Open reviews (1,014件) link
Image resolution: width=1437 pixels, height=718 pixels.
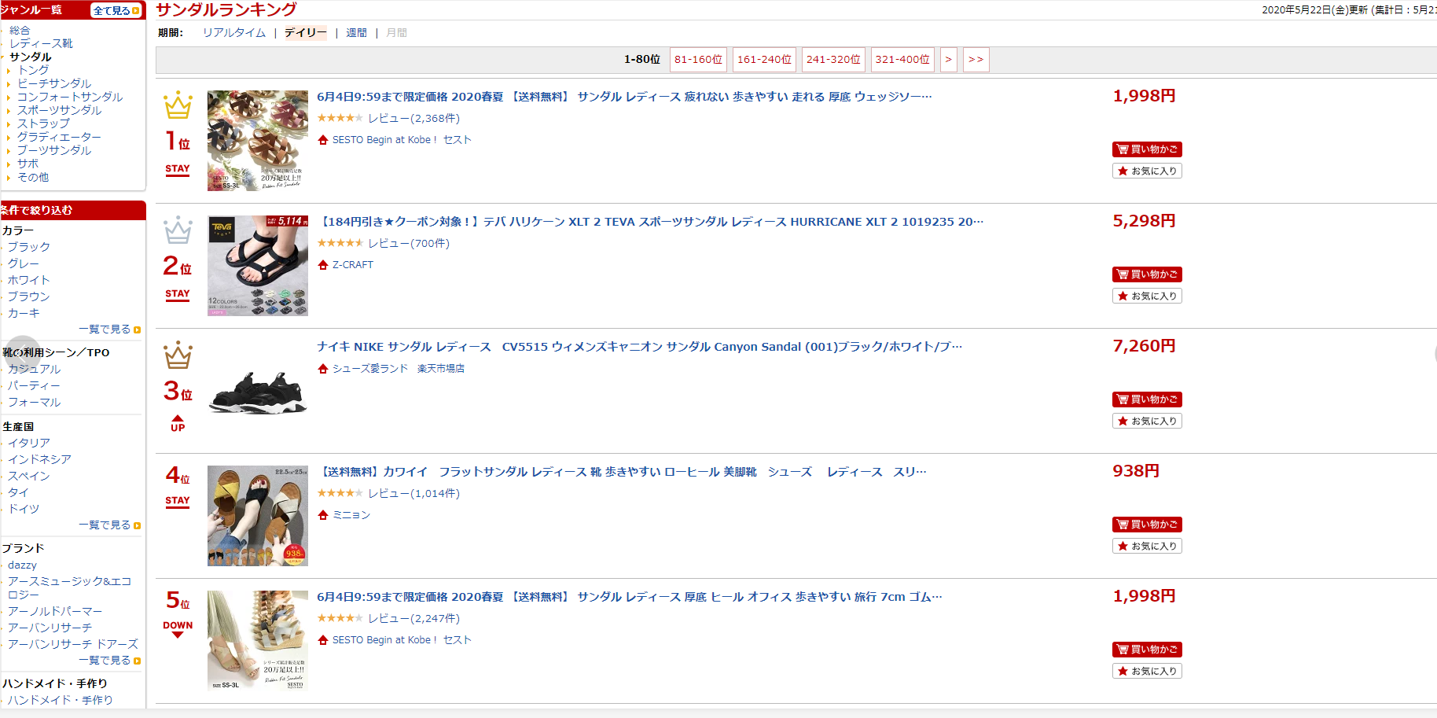click(x=413, y=494)
